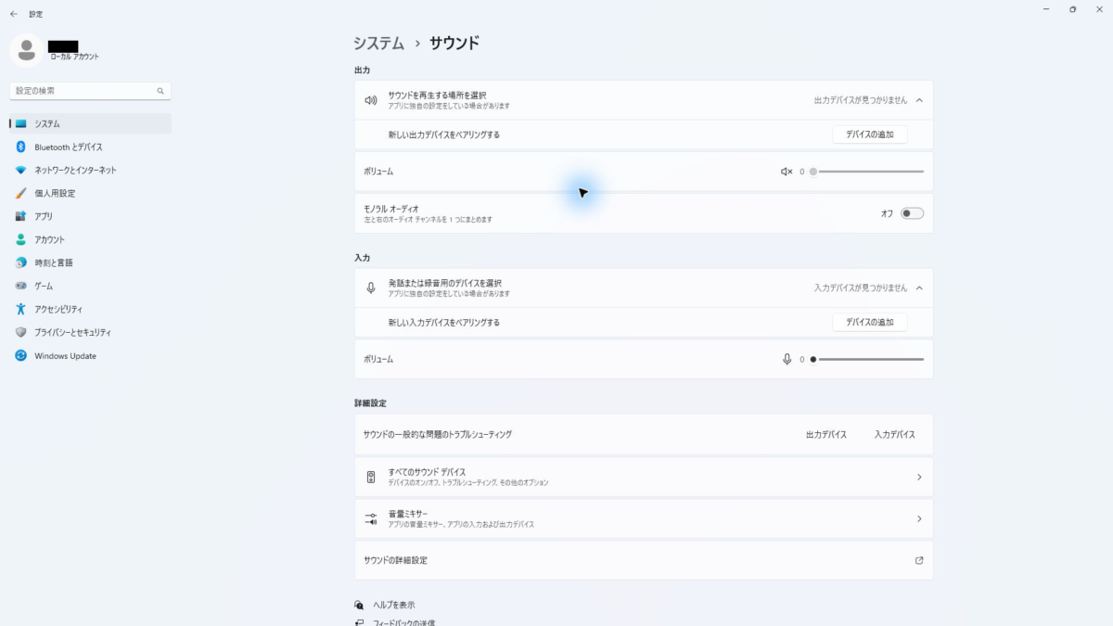
Task: Click the network Wi-Fi icon in sidebar
Action: (21, 170)
